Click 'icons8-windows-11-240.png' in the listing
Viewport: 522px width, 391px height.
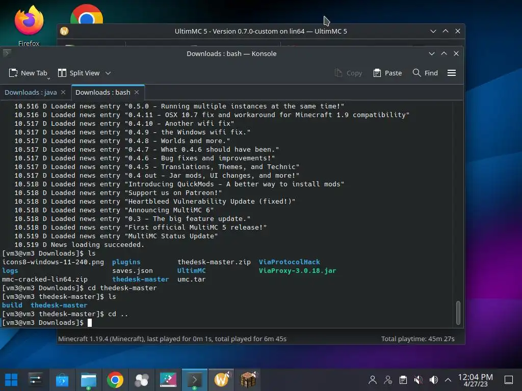coord(53,262)
